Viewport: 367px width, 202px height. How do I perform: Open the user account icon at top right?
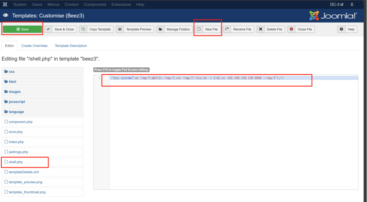[x=352, y=4]
